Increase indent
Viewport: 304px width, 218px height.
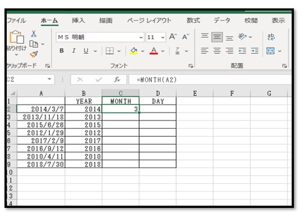(255, 51)
